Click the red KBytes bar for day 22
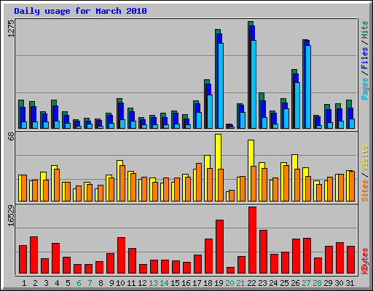Viewport: 373px width, 291px height. 252,240
